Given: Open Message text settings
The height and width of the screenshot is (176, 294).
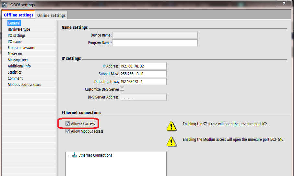Looking at the screenshot, I should tap(18, 60).
